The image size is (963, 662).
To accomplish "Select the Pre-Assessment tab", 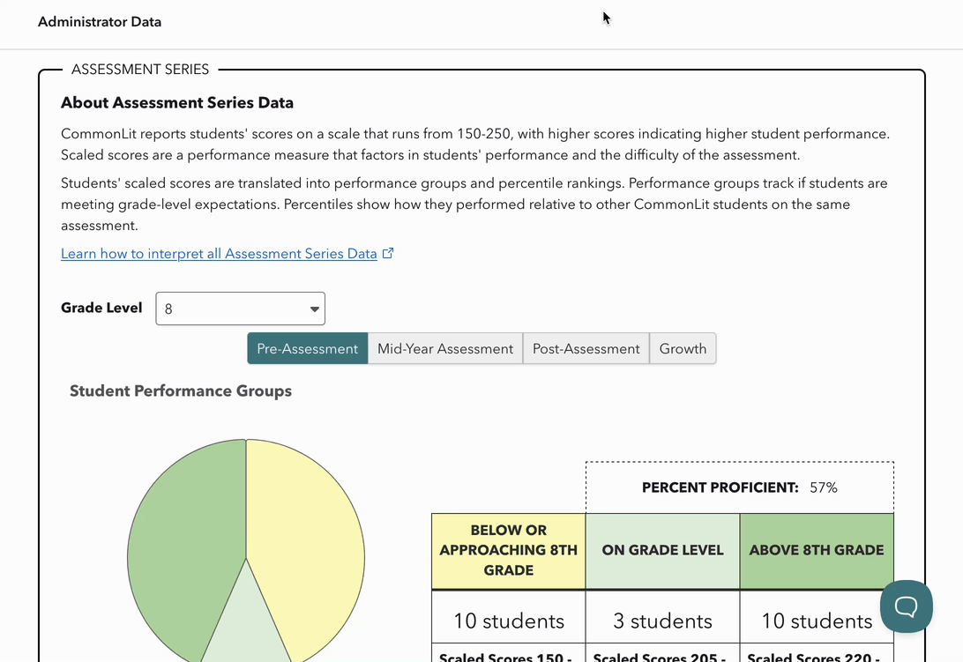I will click(307, 348).
